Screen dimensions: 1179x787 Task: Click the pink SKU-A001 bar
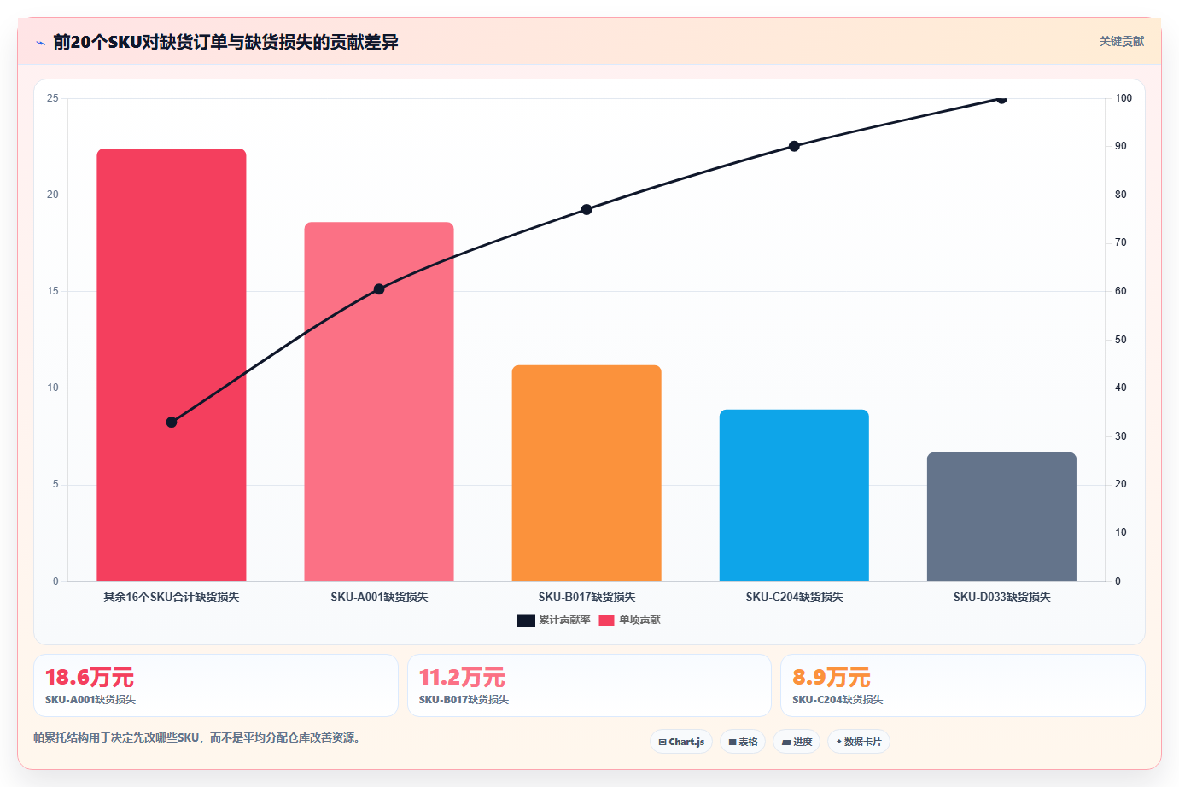click(x=379, y=402)
